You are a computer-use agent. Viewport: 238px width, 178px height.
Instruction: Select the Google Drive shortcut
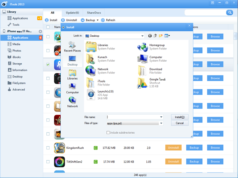click(152, 83)
